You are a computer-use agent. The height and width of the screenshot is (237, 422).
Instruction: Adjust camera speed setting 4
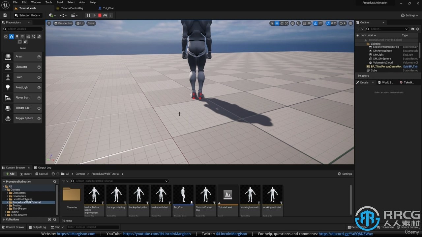(x=343, y=23)
